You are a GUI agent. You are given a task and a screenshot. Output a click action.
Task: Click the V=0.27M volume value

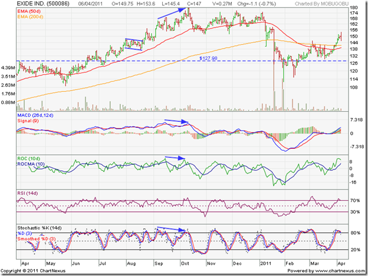[x=222, y=4]
